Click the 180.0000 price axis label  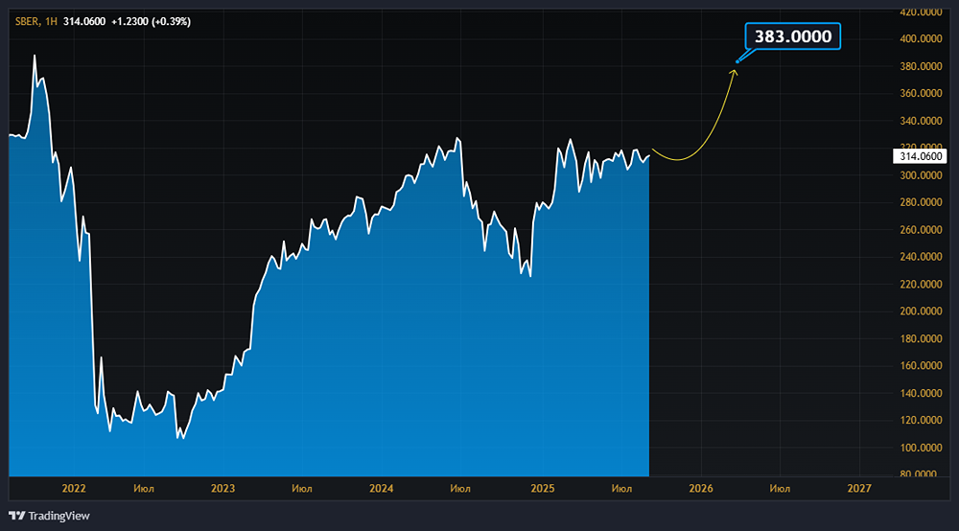pos(921,338)
